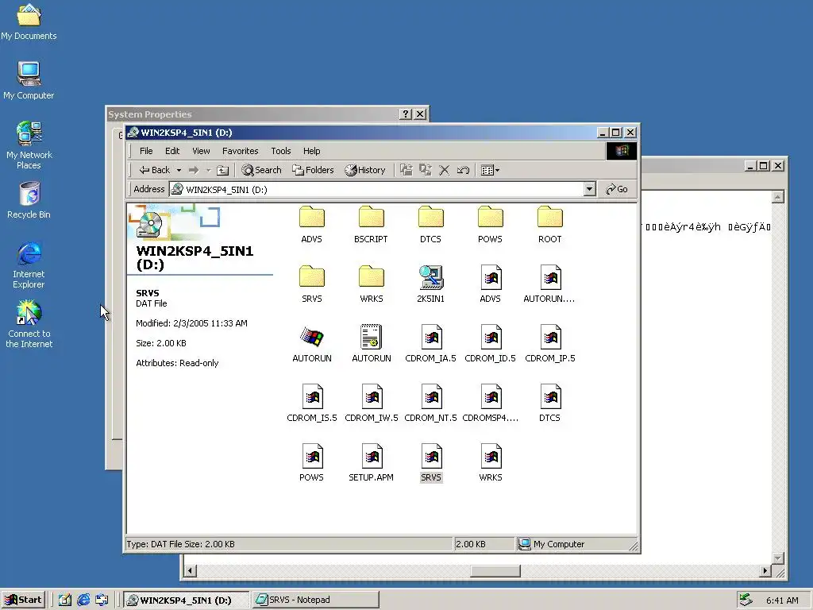
Task: Open the View menu
Action: 201,151
